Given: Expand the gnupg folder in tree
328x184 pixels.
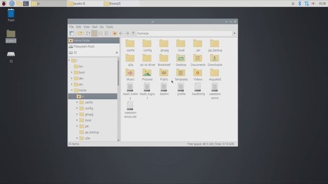Looking at the screenshot, I should [77, 114].
